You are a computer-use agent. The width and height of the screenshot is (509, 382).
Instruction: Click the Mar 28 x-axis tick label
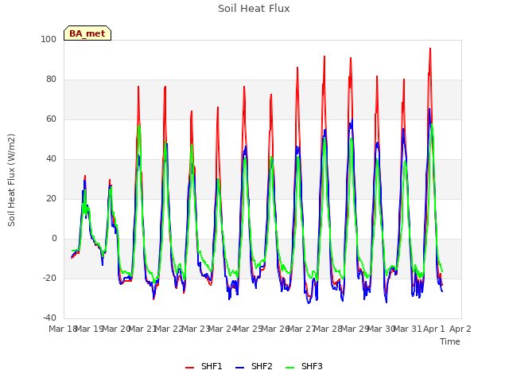pos(328,329)
